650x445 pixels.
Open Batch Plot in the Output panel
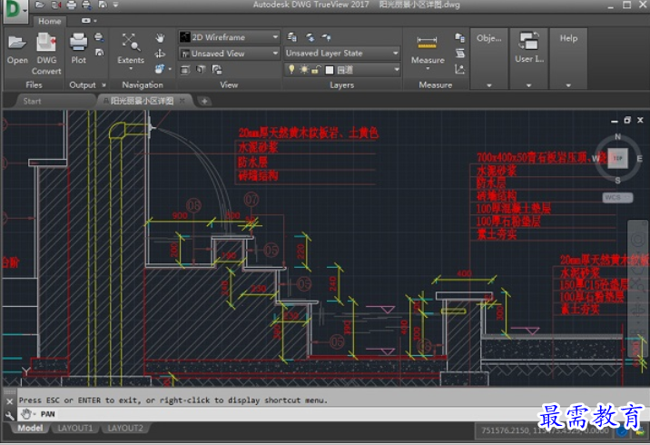pos(99,37)
